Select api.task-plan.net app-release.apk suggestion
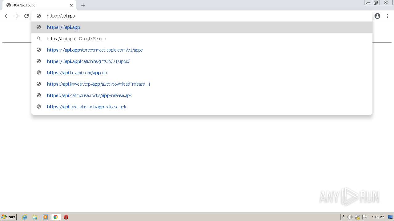 point(202,107)
